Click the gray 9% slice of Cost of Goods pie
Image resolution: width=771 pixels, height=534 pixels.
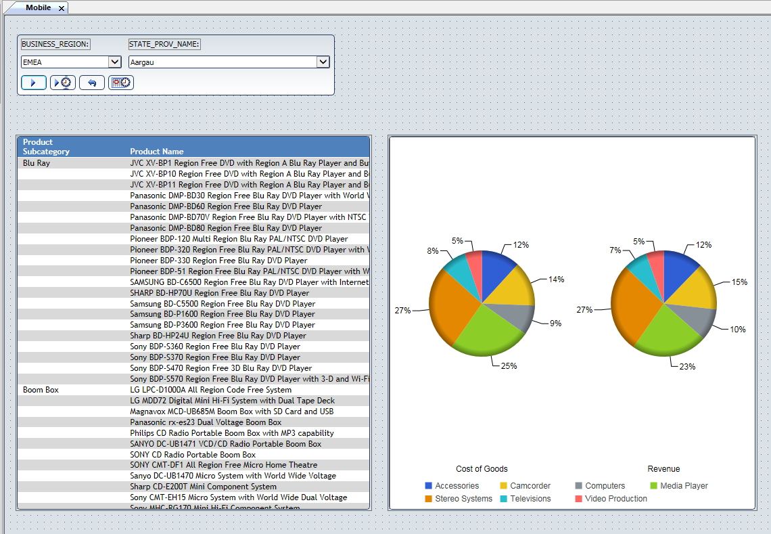pyautogui.click(x=516, y=315)
